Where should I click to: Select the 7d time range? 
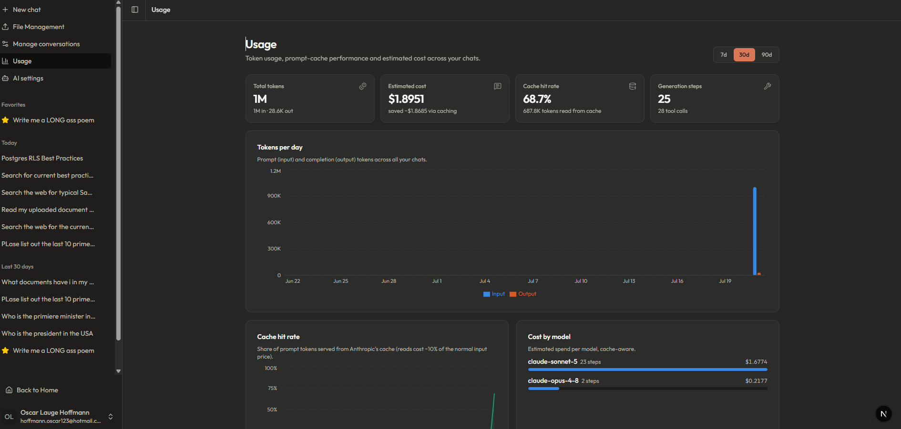(724, 55)
